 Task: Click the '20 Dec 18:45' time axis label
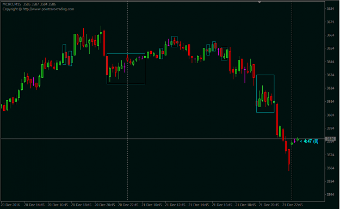(x=81, y=205)
